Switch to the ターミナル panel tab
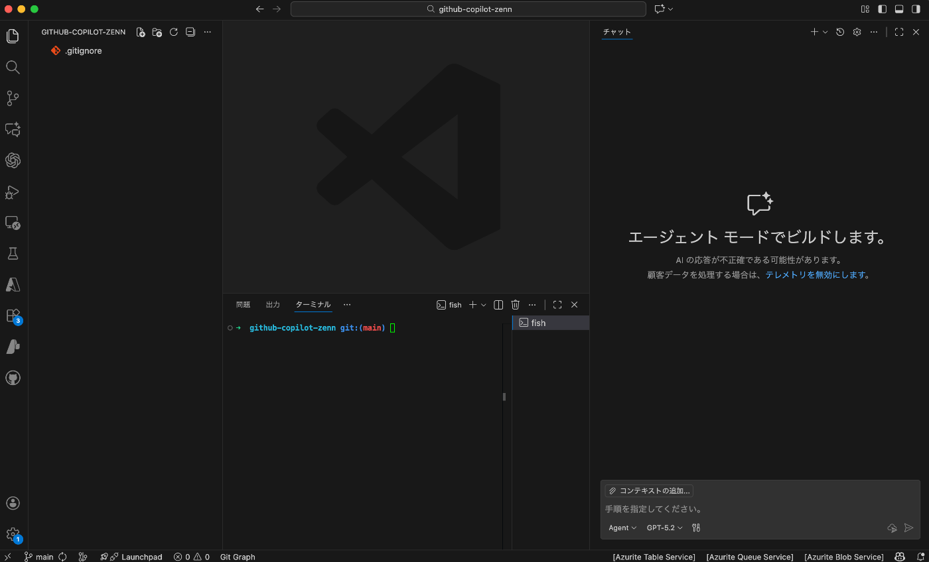Image resolution: width=929 pixels, height=562 pixels. [313, 305]
